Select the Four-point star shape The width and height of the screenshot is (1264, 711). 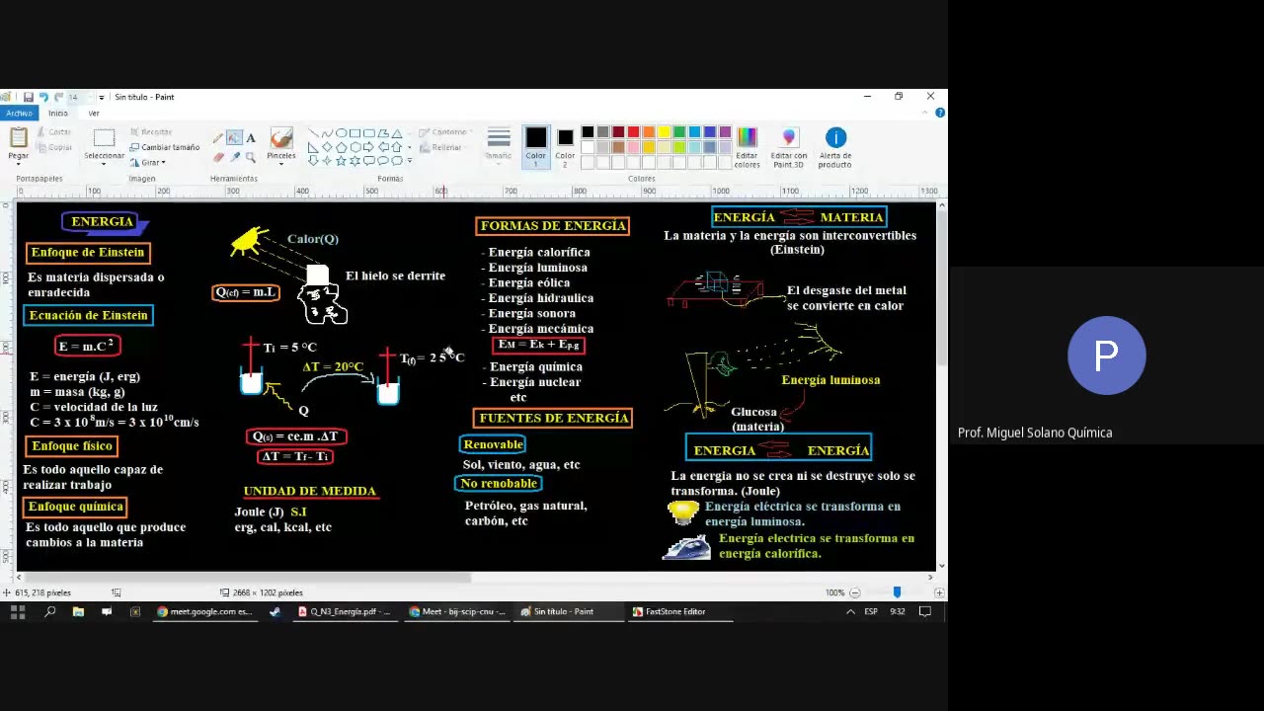click(327, 161)
